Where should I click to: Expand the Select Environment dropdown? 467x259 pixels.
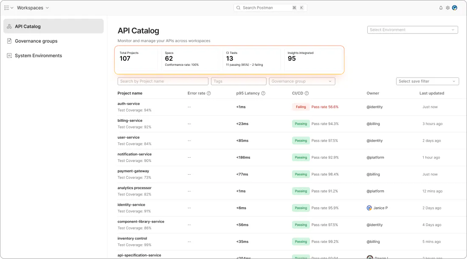pos(412,30)
